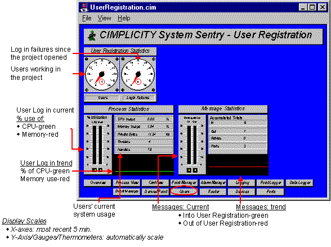Maximize the UserRegistration.cim window
The height and width of the screenshot is (247, 331).
312,7
